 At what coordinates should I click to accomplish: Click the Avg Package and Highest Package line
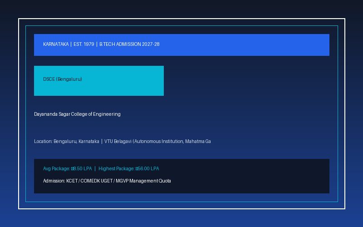click(101, 168)
